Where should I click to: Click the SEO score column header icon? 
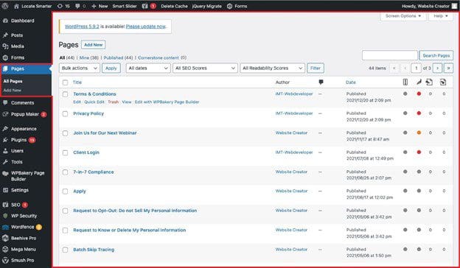405,82
